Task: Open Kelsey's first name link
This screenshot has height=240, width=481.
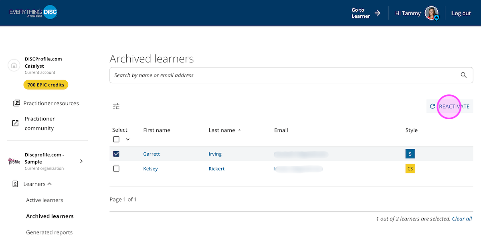Action: [x=150, y=169]
